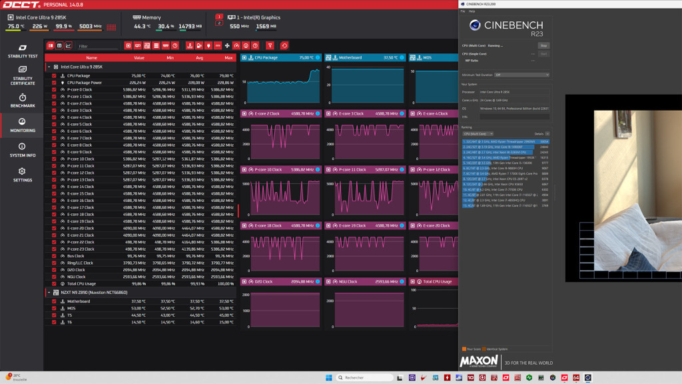Open Minimum Test Duration dropdown in Cinebench

click(522, 75)
